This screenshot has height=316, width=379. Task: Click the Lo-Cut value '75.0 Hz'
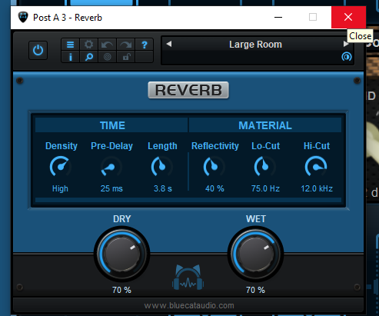click(x=265, y=188)
